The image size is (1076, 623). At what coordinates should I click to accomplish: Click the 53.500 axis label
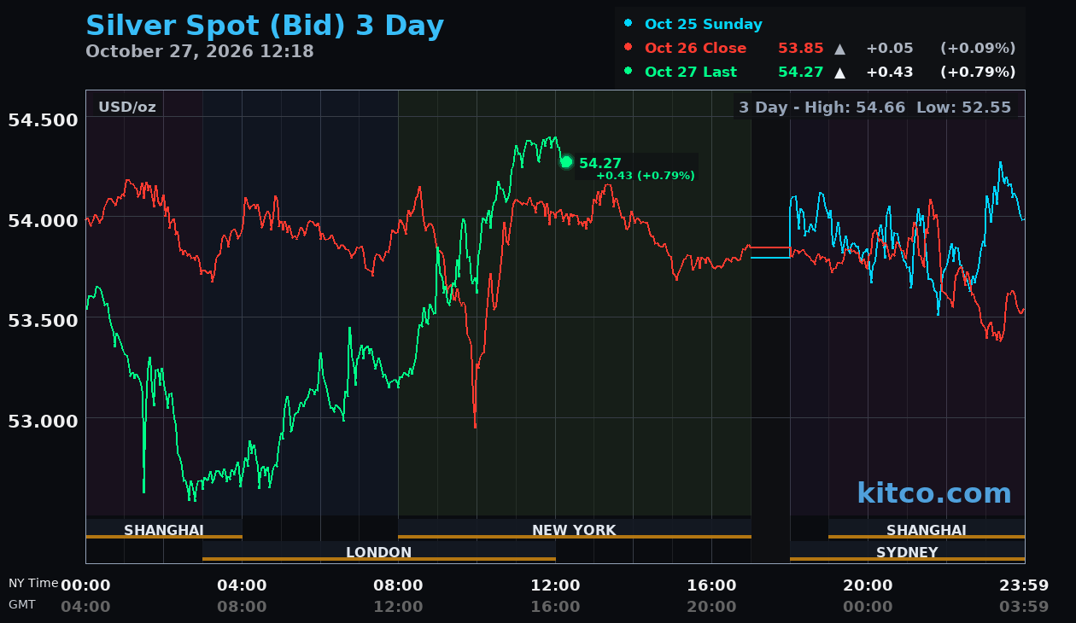coord(43,320)
